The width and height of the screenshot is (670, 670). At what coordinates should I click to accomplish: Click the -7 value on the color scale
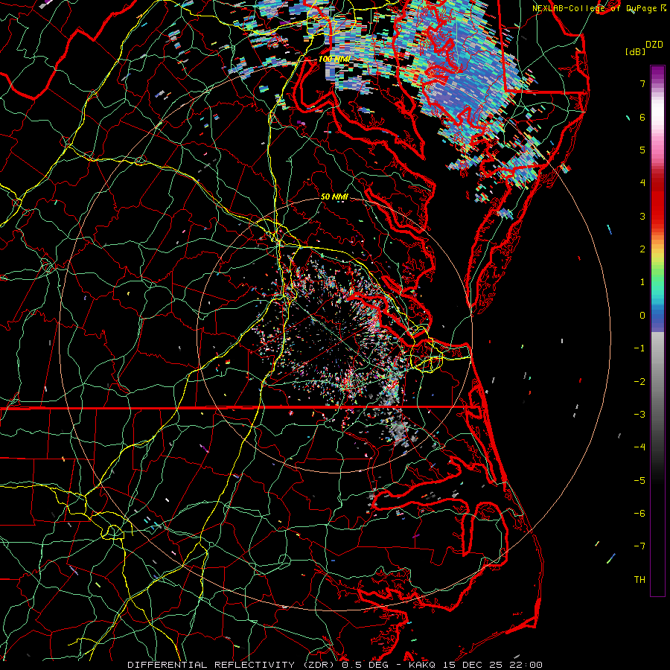point(639,546)
